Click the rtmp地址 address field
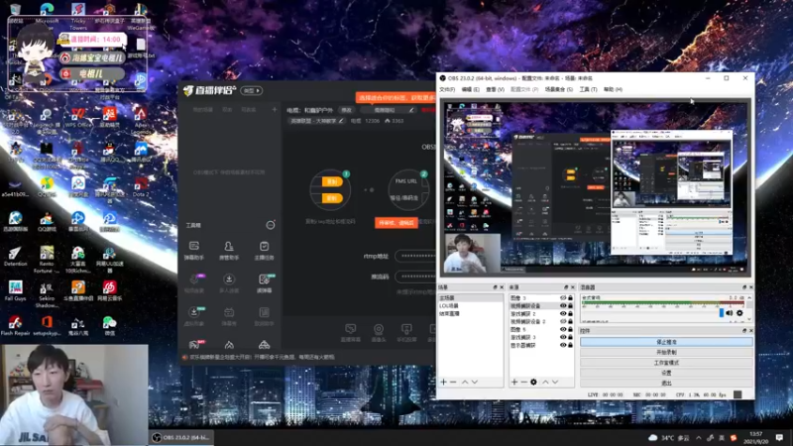Viewport: 793px width, 446px height. point(414,256)
